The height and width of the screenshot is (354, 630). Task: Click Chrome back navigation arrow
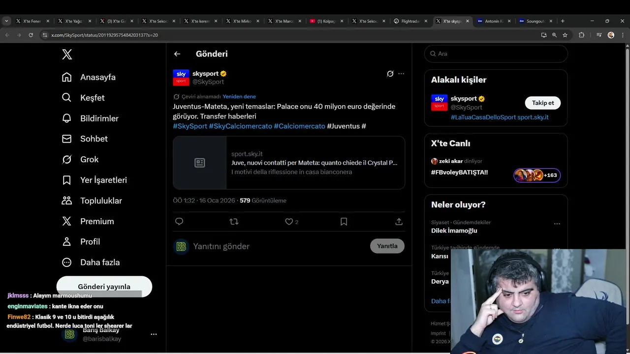coord(7,35)
